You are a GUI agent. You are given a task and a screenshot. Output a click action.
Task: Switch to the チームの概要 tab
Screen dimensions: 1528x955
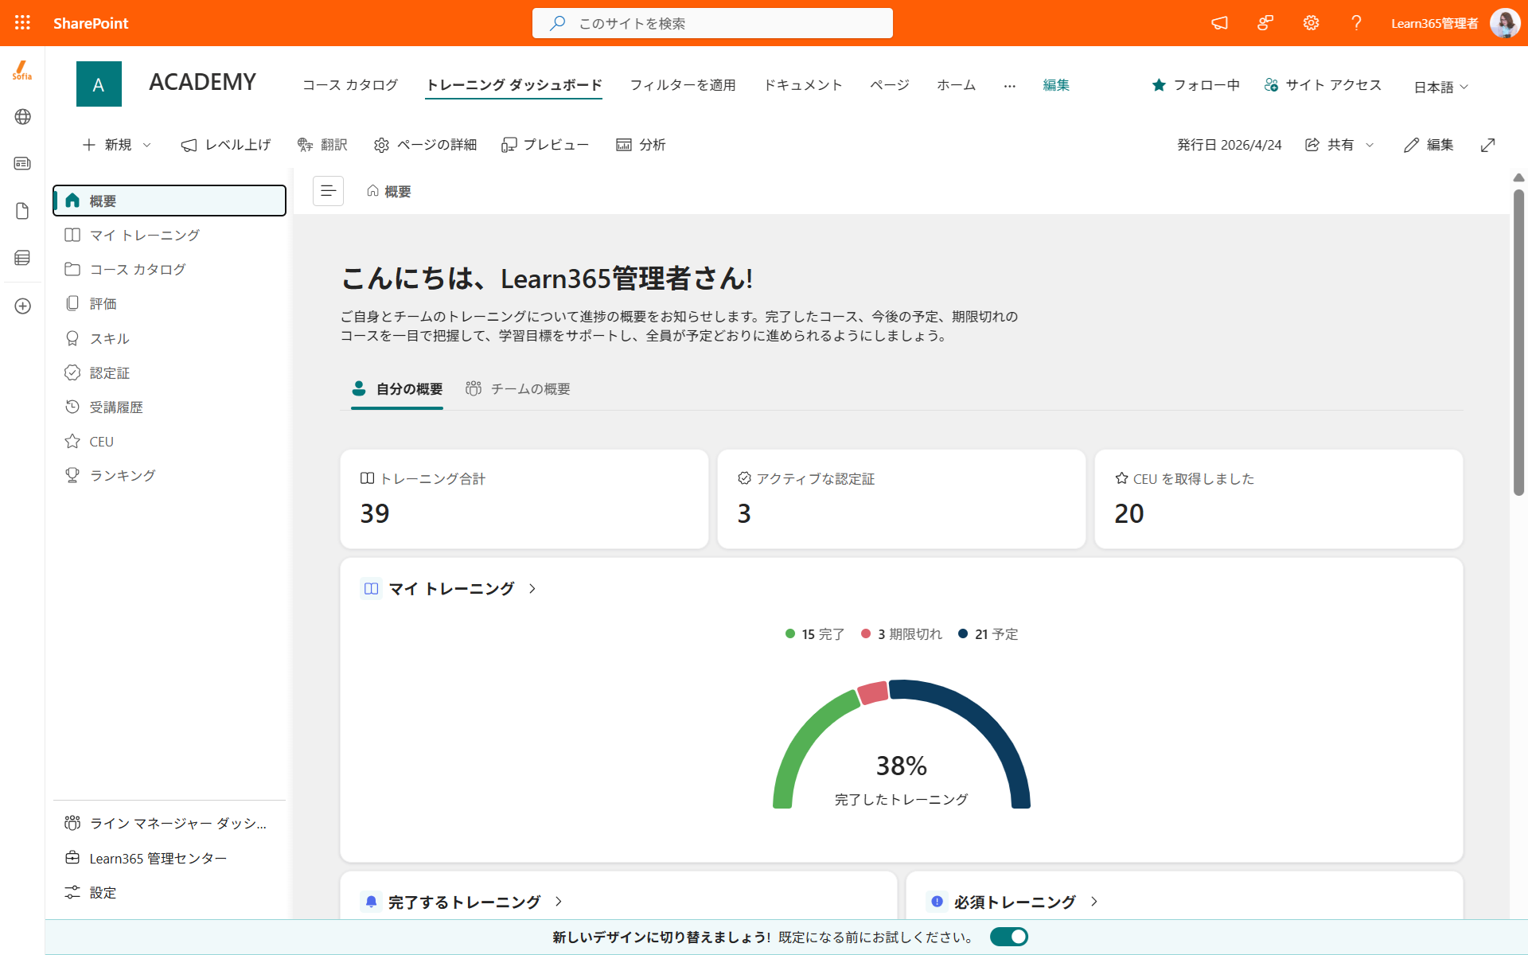click(x=518, y=389)
